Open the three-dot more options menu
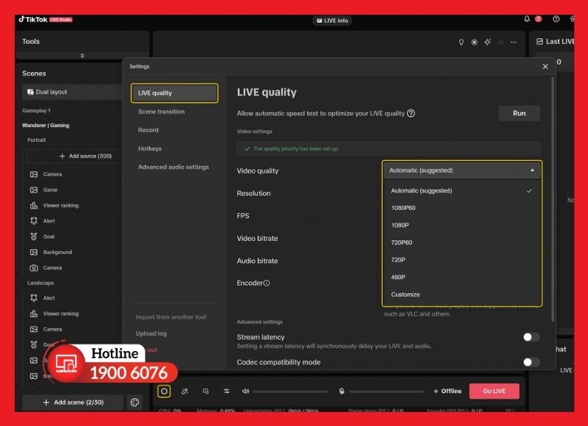The height and width of the screenshot is (426, 588). (513, 43)
